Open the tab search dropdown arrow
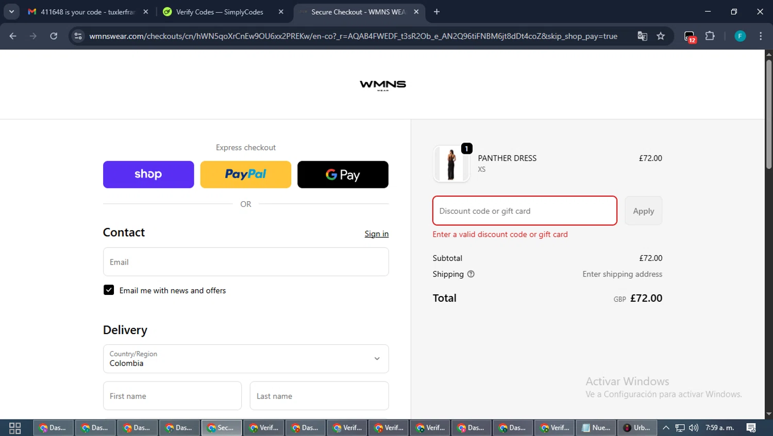 point(11,12)
